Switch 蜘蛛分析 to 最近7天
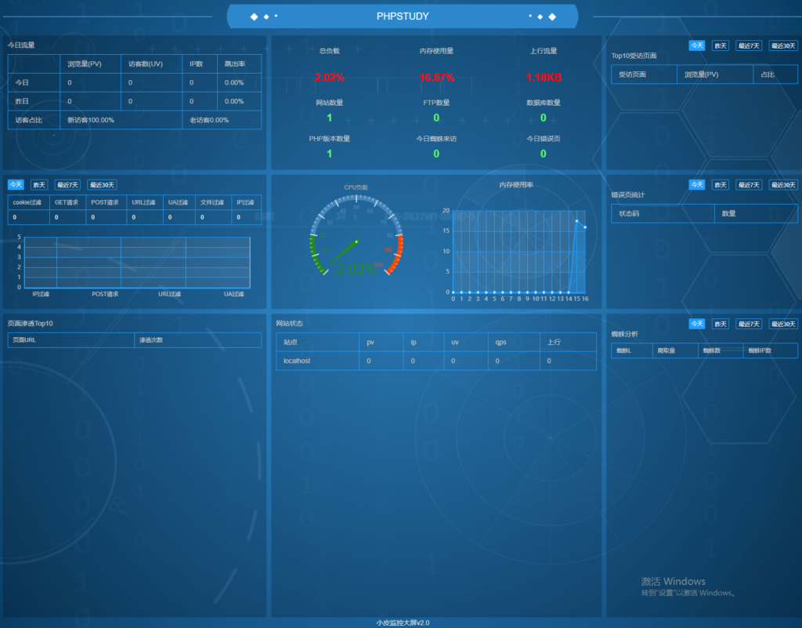This screenshot has height=628, width=802. tap(748, 324)
